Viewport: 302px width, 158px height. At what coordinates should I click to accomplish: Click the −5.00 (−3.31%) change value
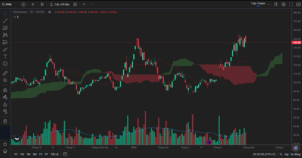click(x=108, y=12)
